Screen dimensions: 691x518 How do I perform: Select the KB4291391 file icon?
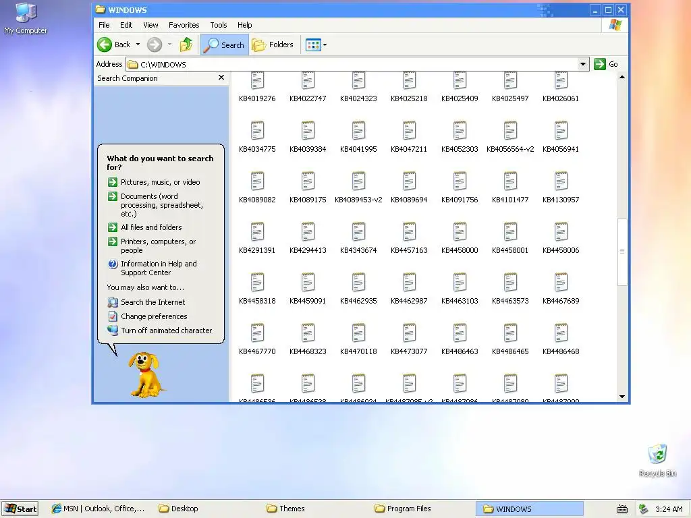[x=257, y=232]
